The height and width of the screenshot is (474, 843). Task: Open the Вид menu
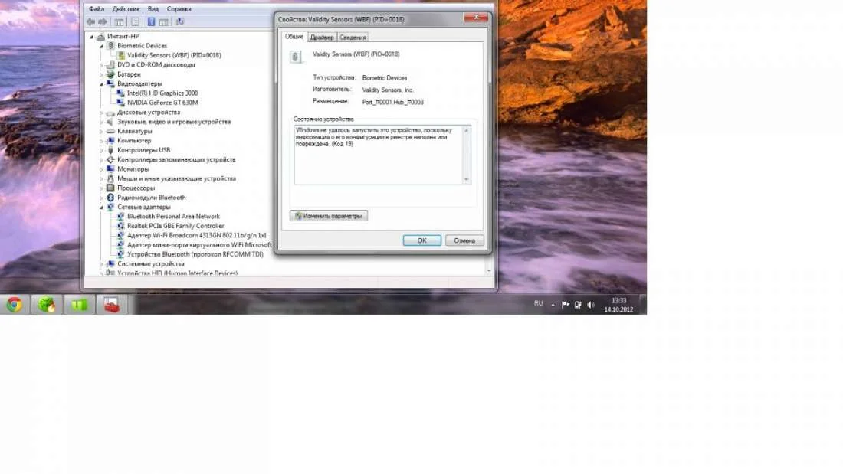153,9
